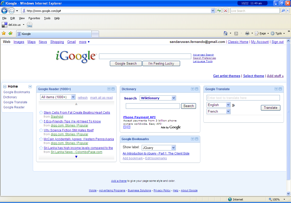Star the Sri Lanka high income article
The image size is (291, 203).
click(41, 148)
